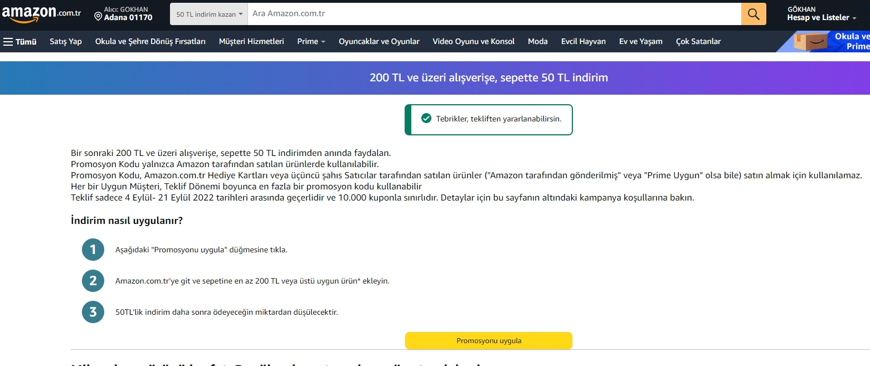Click the step 3 circle icon
870x366 pixels.
coord(93,312)
